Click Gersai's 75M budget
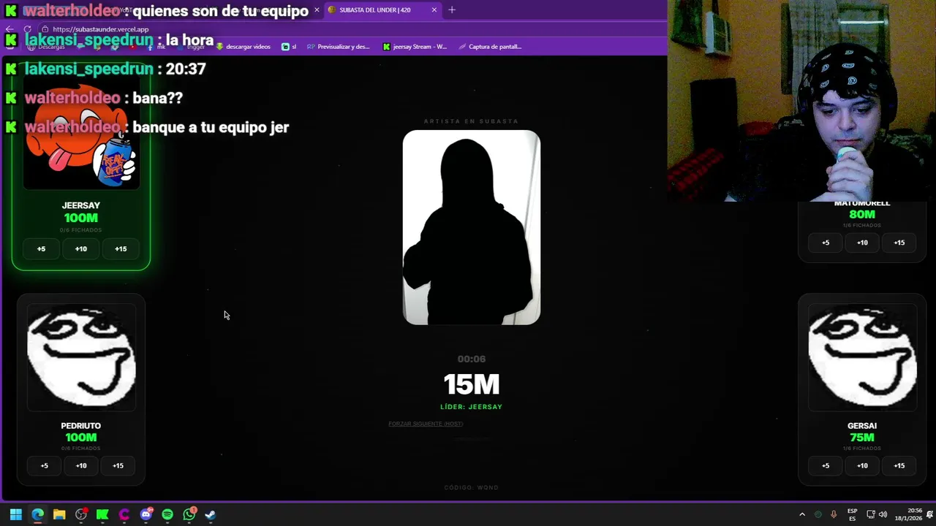The height and width of the screenshot is (526, 936). (862, 438)
